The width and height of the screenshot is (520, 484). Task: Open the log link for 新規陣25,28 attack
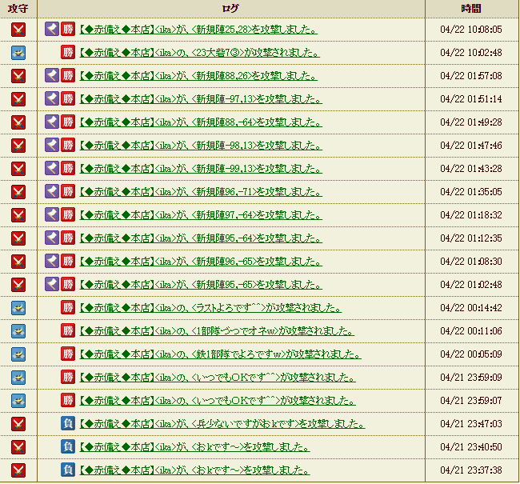[198, 30]
